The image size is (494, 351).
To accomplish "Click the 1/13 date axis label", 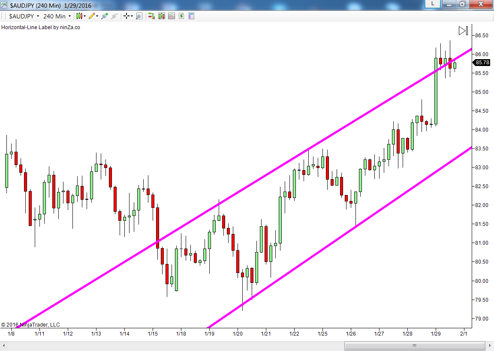I will point(96,333).
